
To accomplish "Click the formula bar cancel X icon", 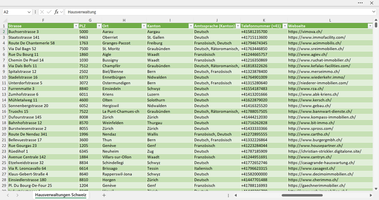I will (x=42, y=12).
